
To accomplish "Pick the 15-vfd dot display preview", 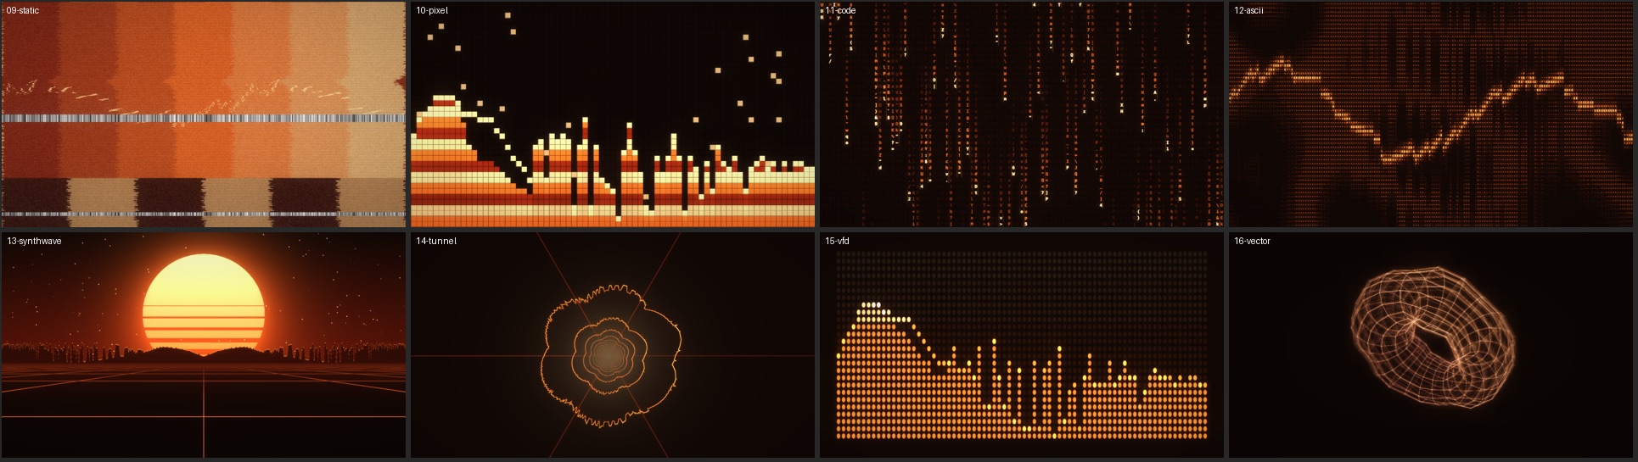I will coord(1022,345).
